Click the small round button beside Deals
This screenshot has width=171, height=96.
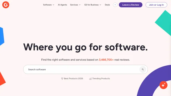(x=115, y=5)
